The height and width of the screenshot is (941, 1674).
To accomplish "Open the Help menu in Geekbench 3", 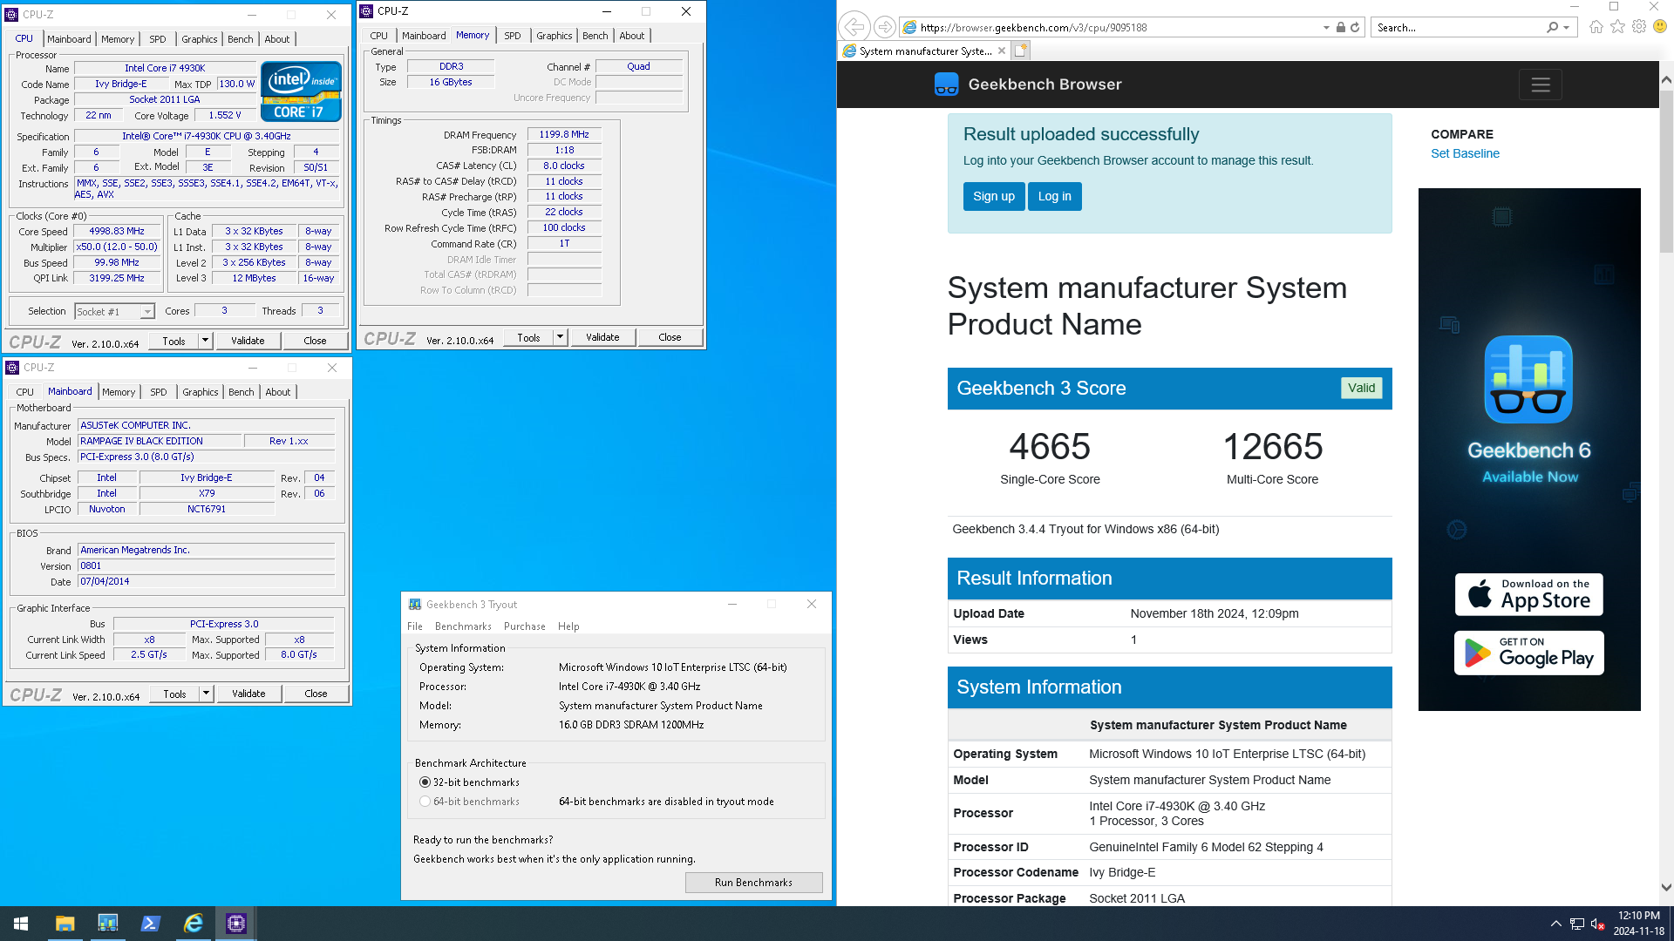I will point(568,626).
